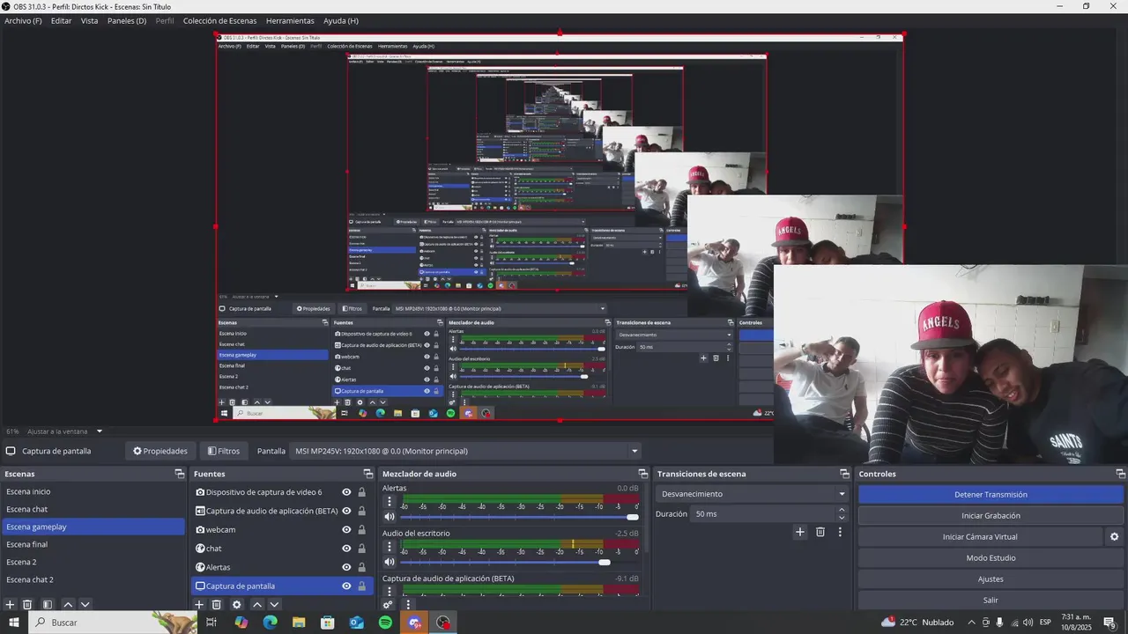Undock the Mezclador de audio panel
This screenshot has width=1128, height=634.
tap(643, 474)
